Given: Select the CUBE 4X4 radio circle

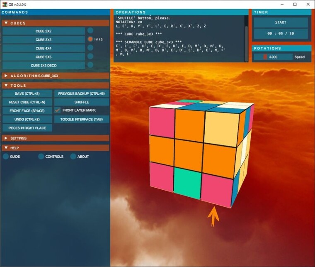Looking at the screenshot, I should [90, 48].
